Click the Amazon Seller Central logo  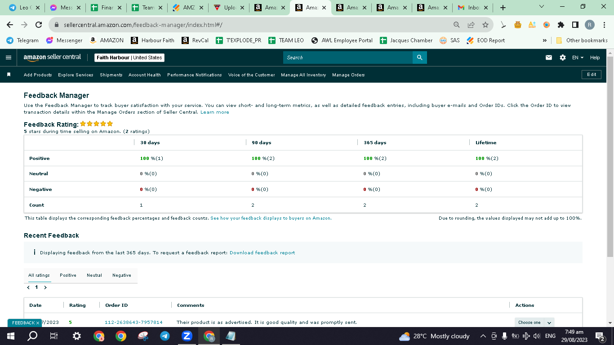[52, 57]
